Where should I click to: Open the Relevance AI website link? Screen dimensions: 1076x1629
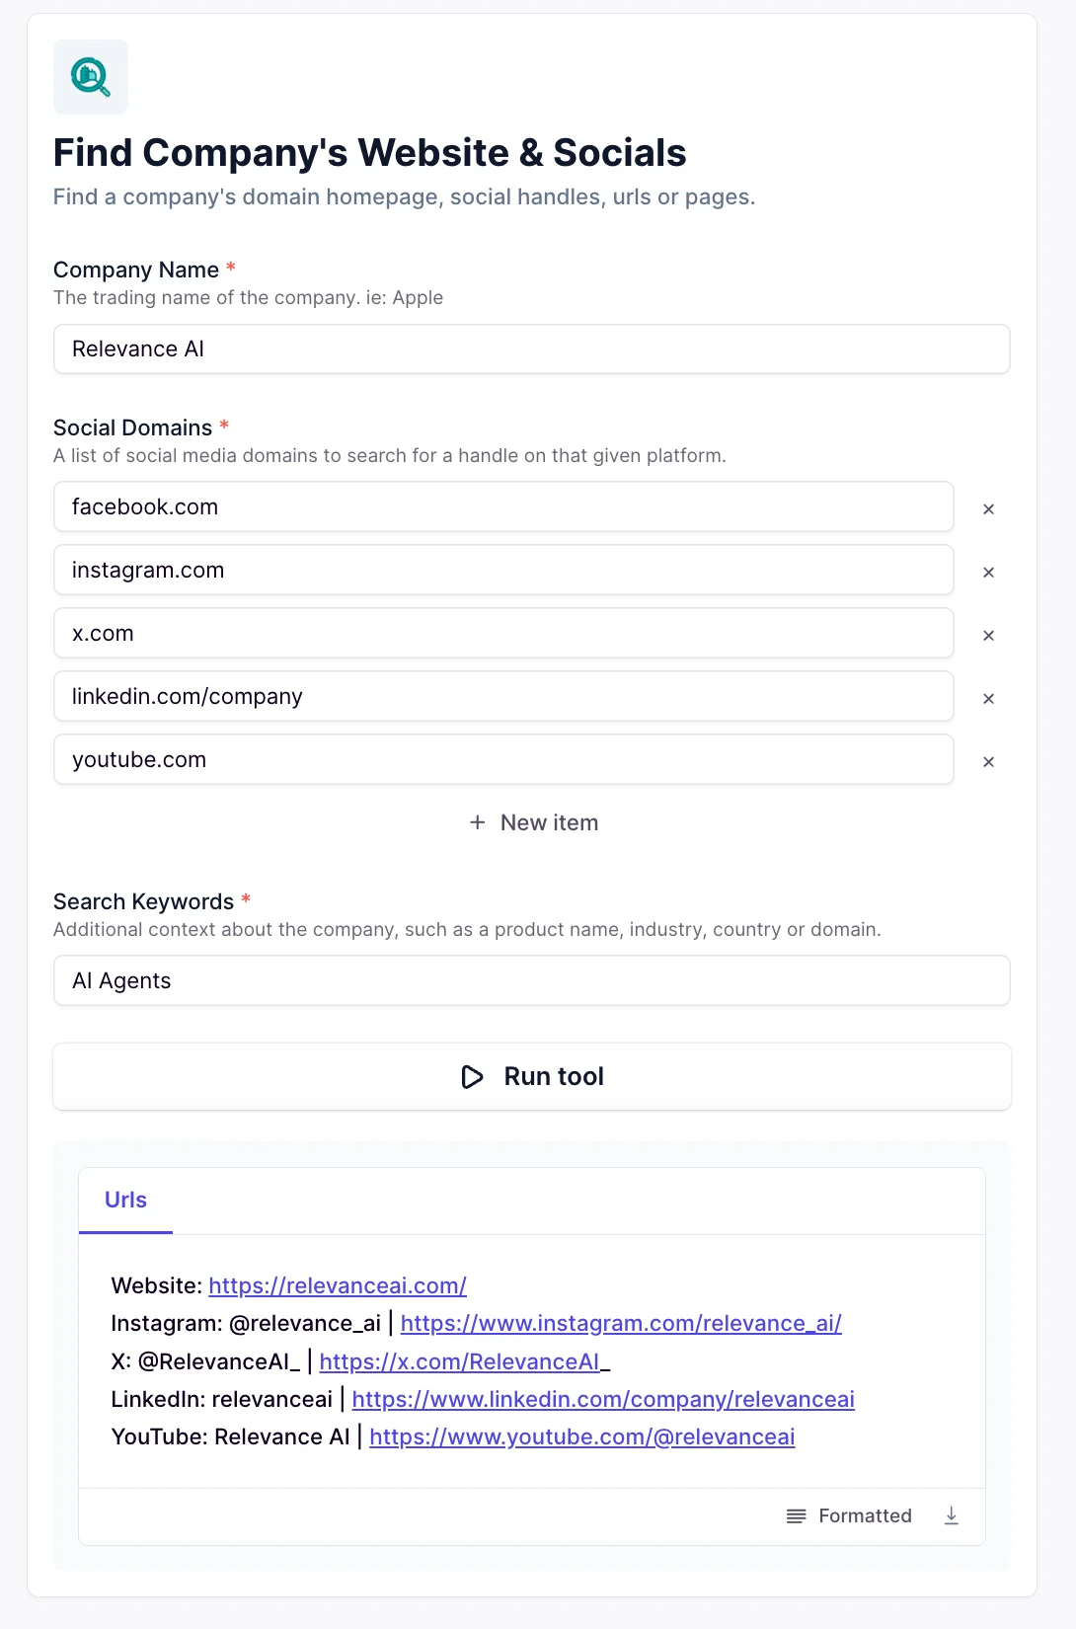click(x=337, y=1285)
